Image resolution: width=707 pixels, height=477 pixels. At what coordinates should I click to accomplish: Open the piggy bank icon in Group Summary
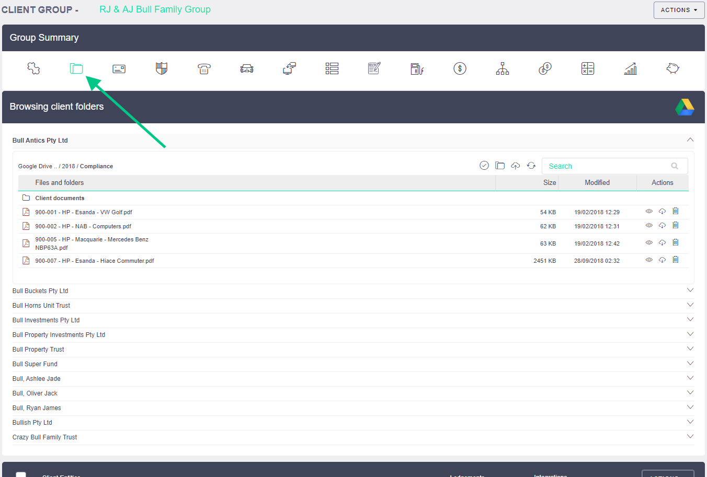pyautogui.click(x=672, y=68)
